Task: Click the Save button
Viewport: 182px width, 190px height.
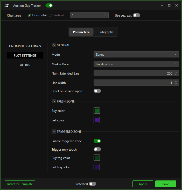Action: point(166,184)
